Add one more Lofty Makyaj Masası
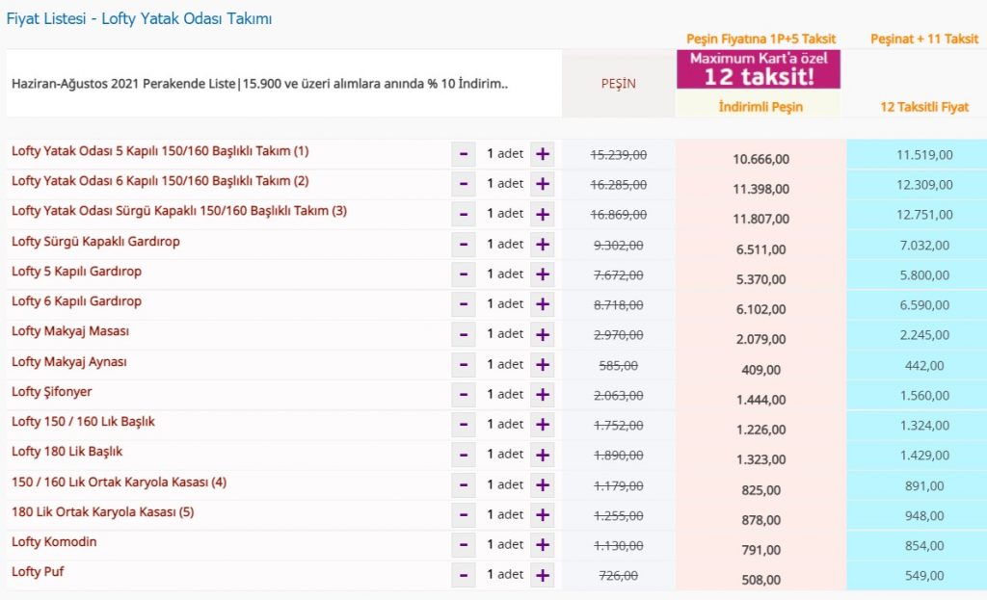The width and height of the screenshot is (987, 600). coord(542,334)
